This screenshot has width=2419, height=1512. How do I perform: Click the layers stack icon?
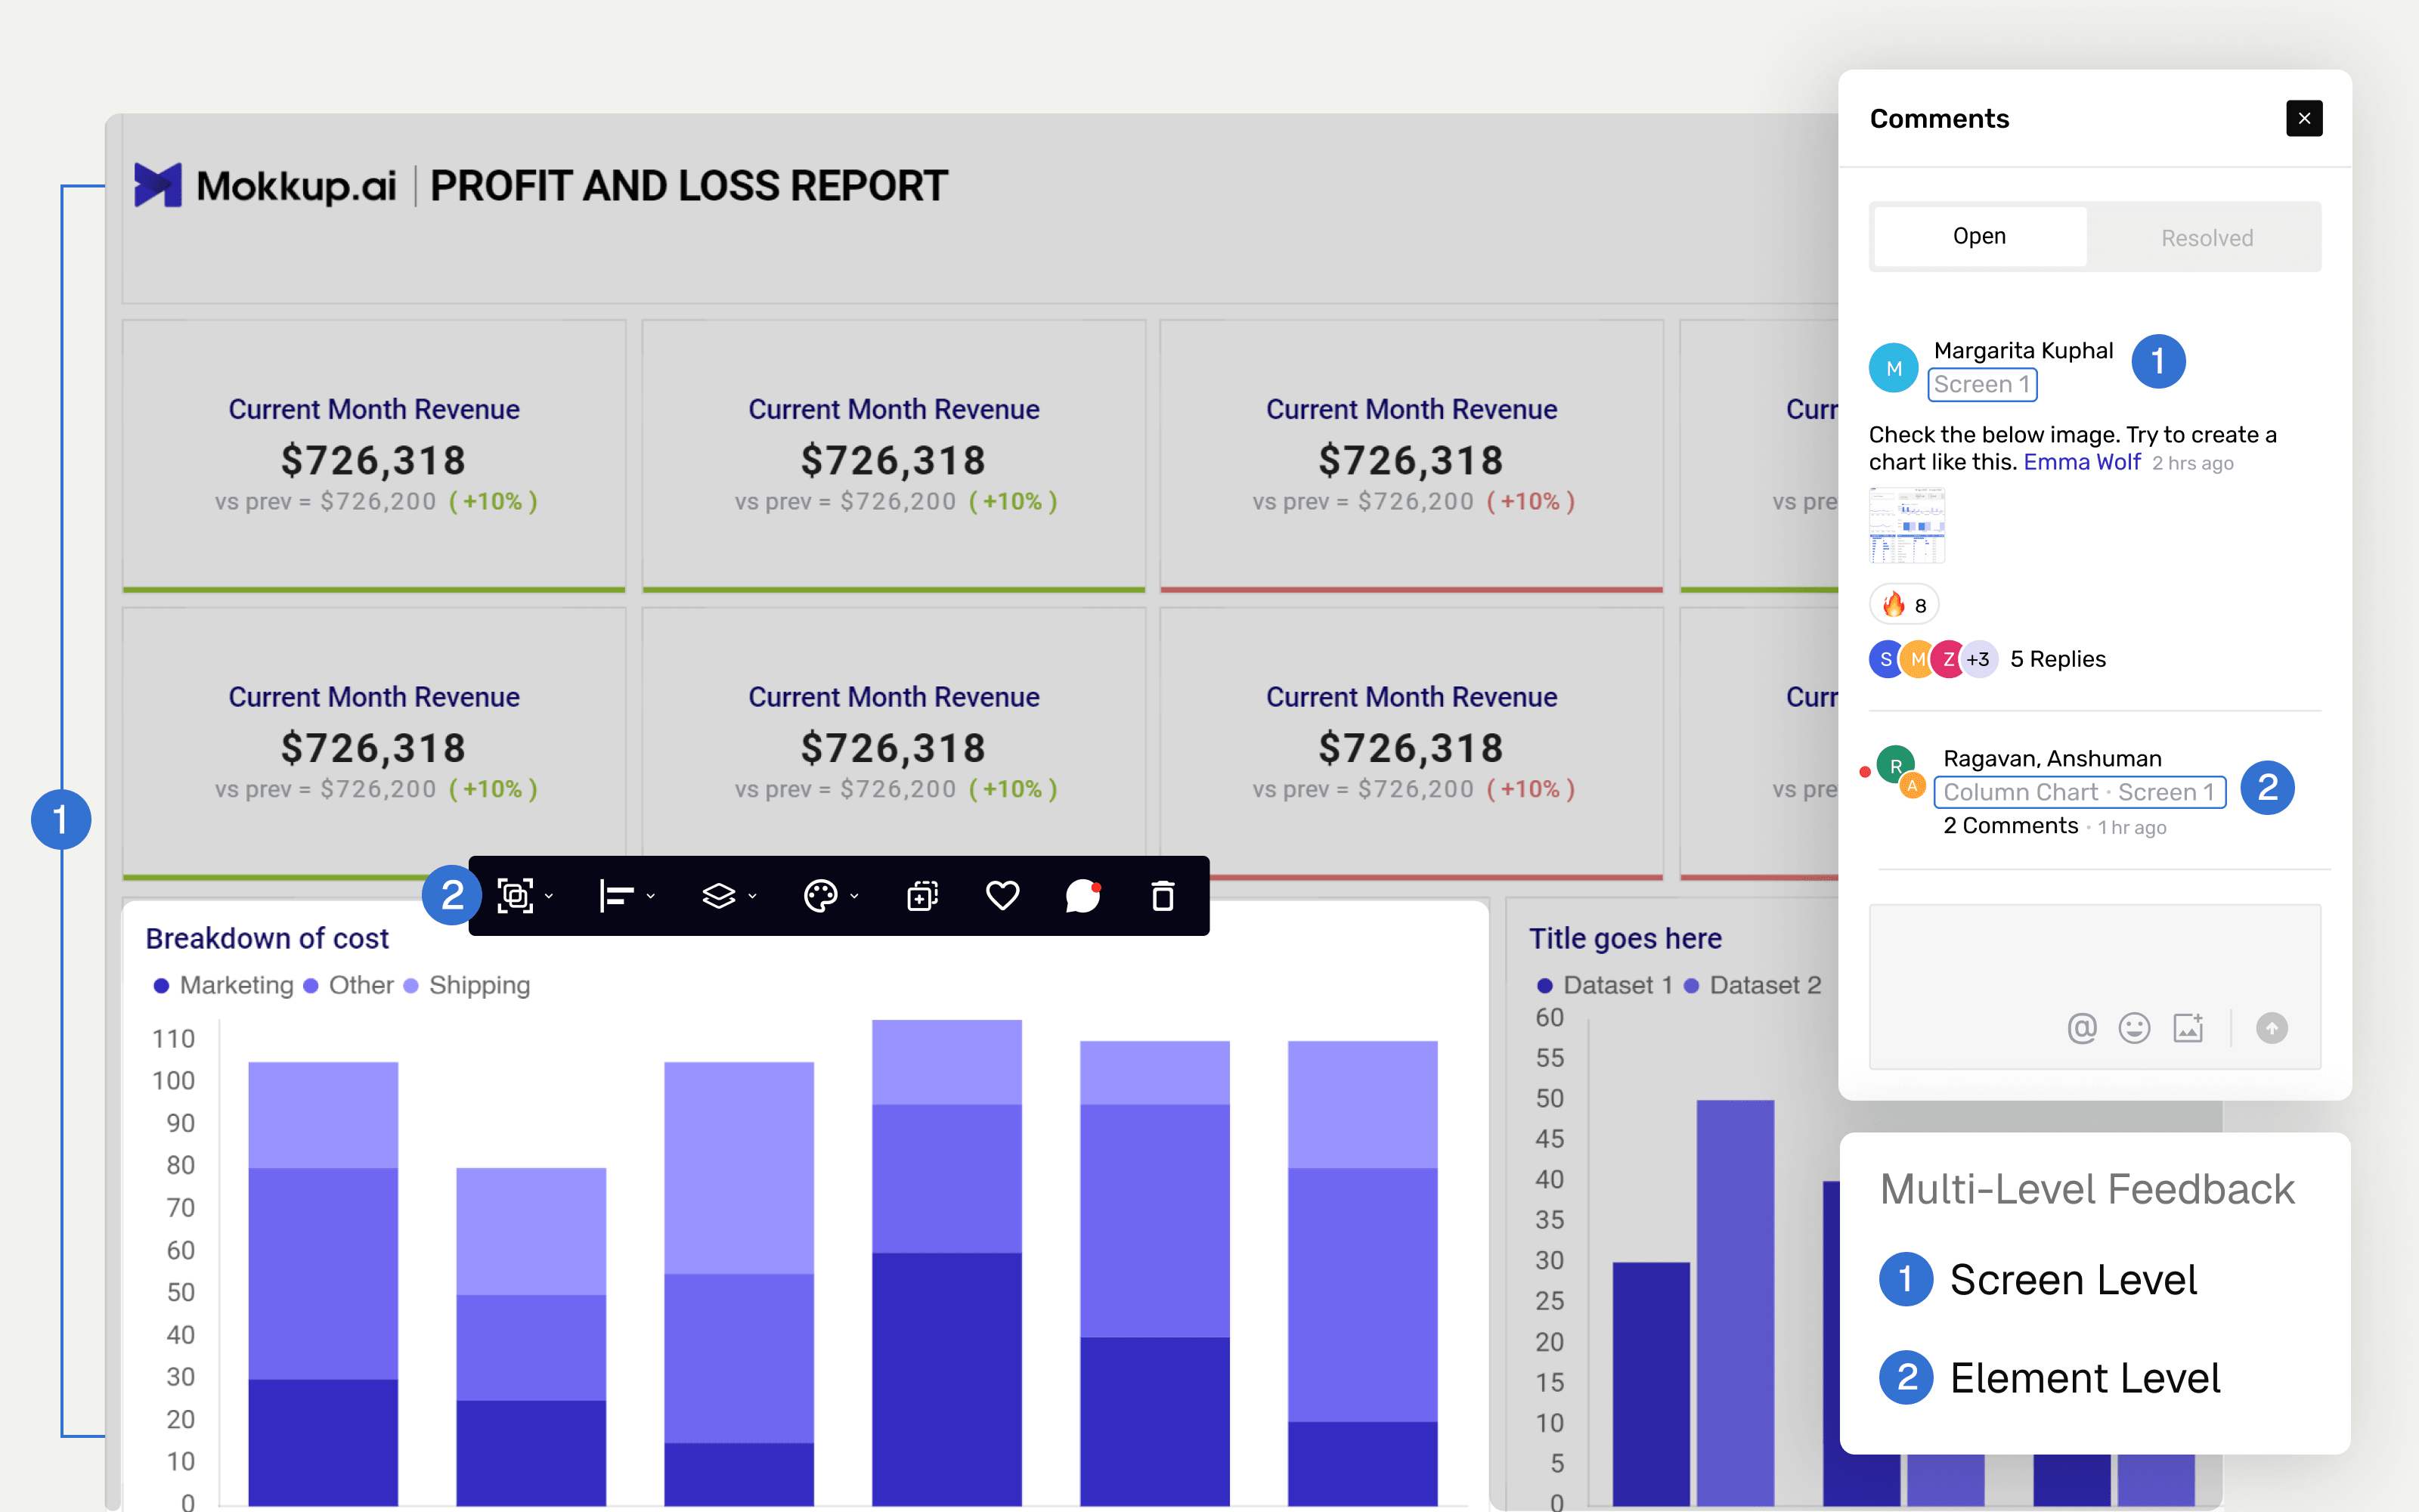pos(719,895)
